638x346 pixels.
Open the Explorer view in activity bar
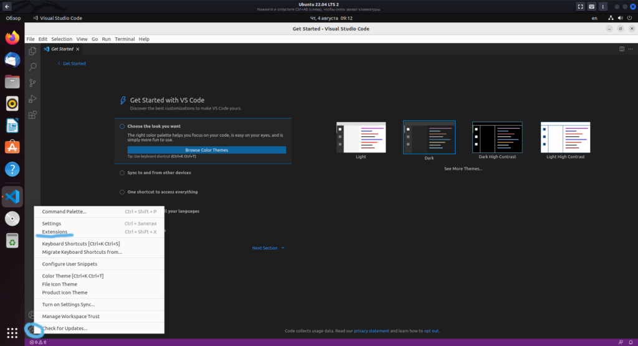[x=32, y=50]
